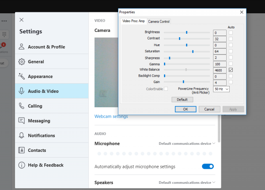Open the three-dot more menu

click(x=4, y=21)
